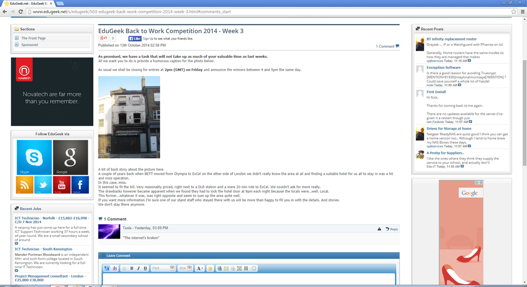Toggle bold formatting in comment editor
Image resolution: width=527 pixels, height=287 pixels.
click(x=132, y=268)
